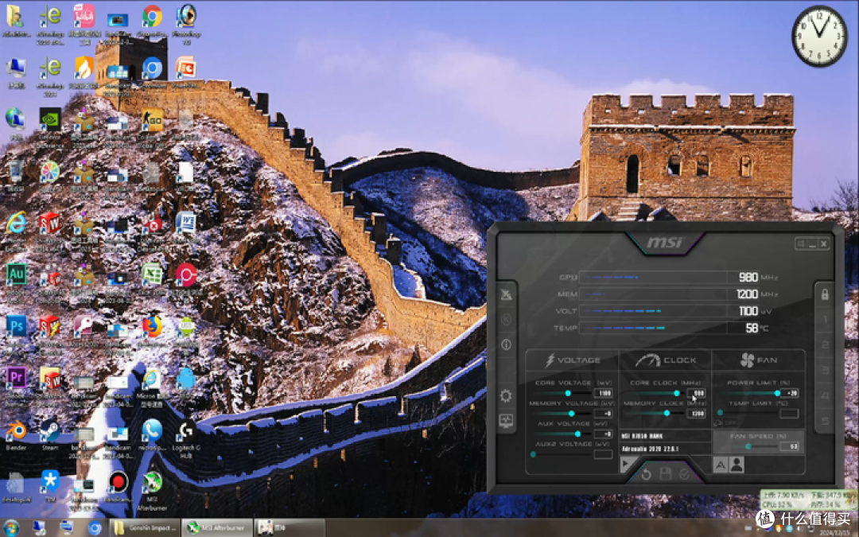The width and height of the screenshot is (859, 537).
Task: Click the Power Limit value field
Action: (x=790, y=393)
